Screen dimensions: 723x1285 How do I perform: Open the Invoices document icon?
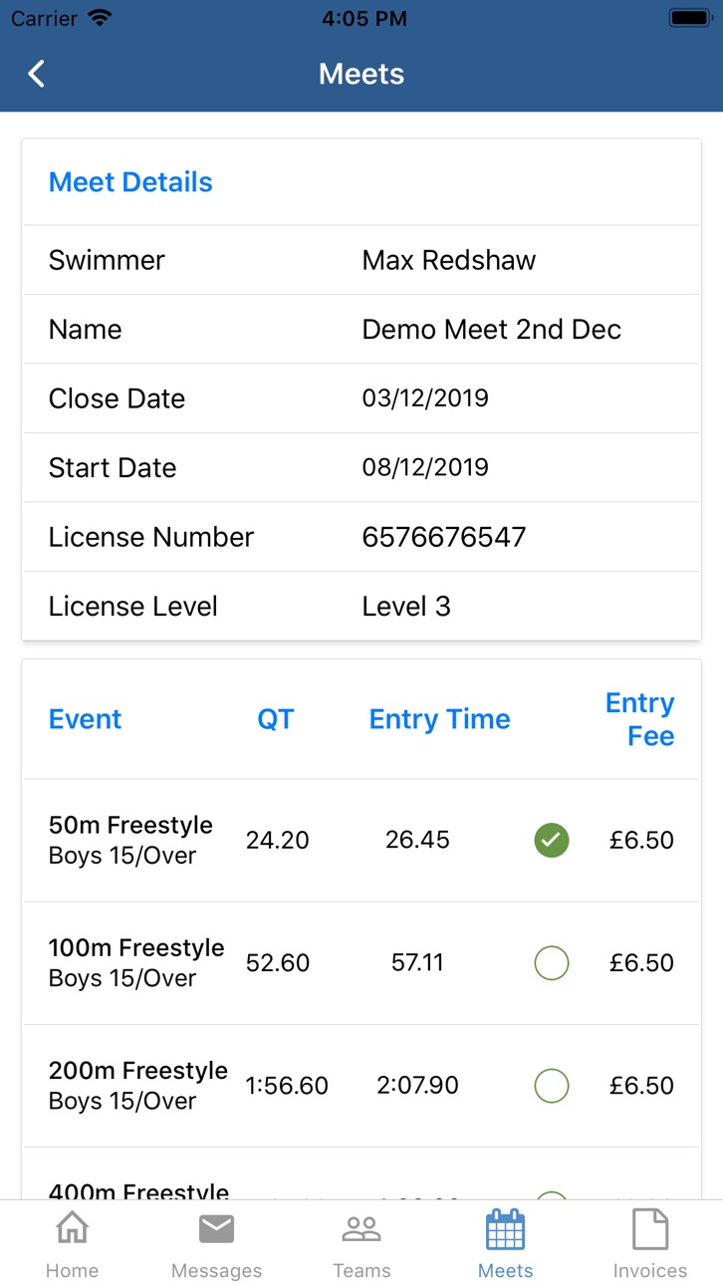[650, 1229]
